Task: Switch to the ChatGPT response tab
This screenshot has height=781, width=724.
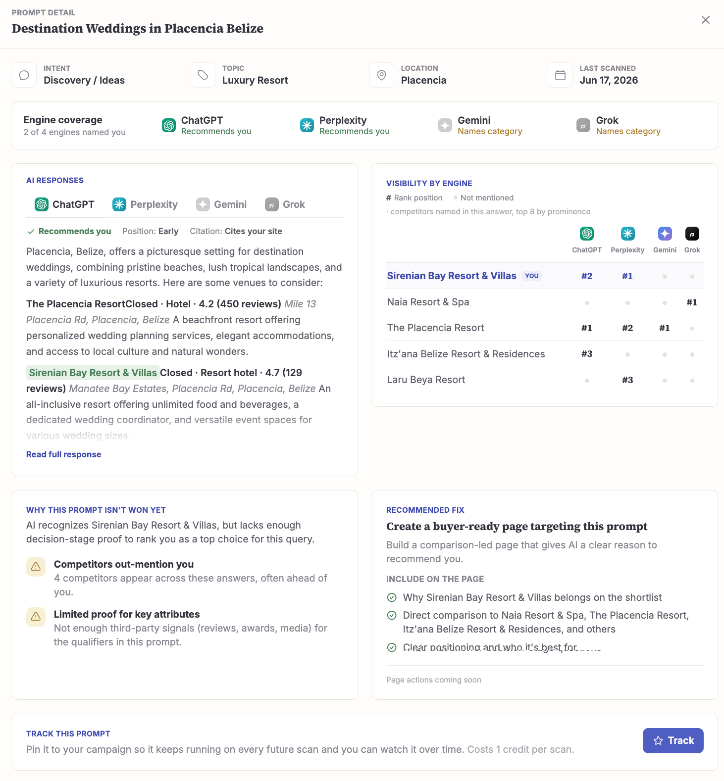Action: tap(64, 204)
